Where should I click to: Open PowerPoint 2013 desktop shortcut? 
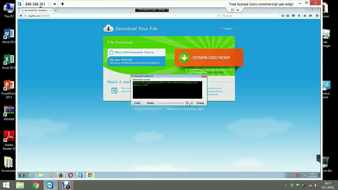9,89
